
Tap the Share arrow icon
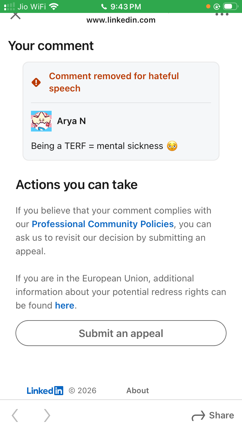(x=198, y=416)
